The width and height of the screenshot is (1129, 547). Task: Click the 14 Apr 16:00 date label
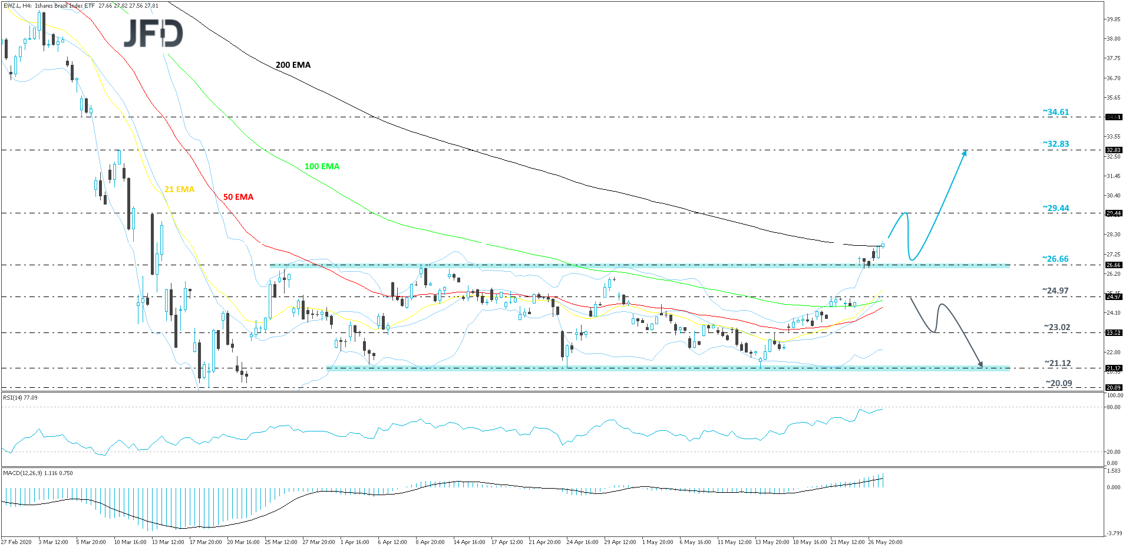(x=469, y=542)
